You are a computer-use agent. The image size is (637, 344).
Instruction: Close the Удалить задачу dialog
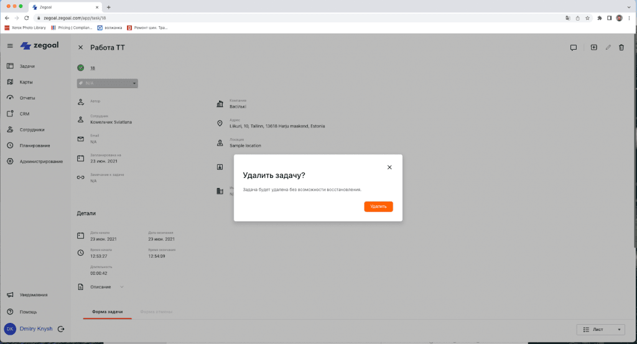tap(389, 167)
